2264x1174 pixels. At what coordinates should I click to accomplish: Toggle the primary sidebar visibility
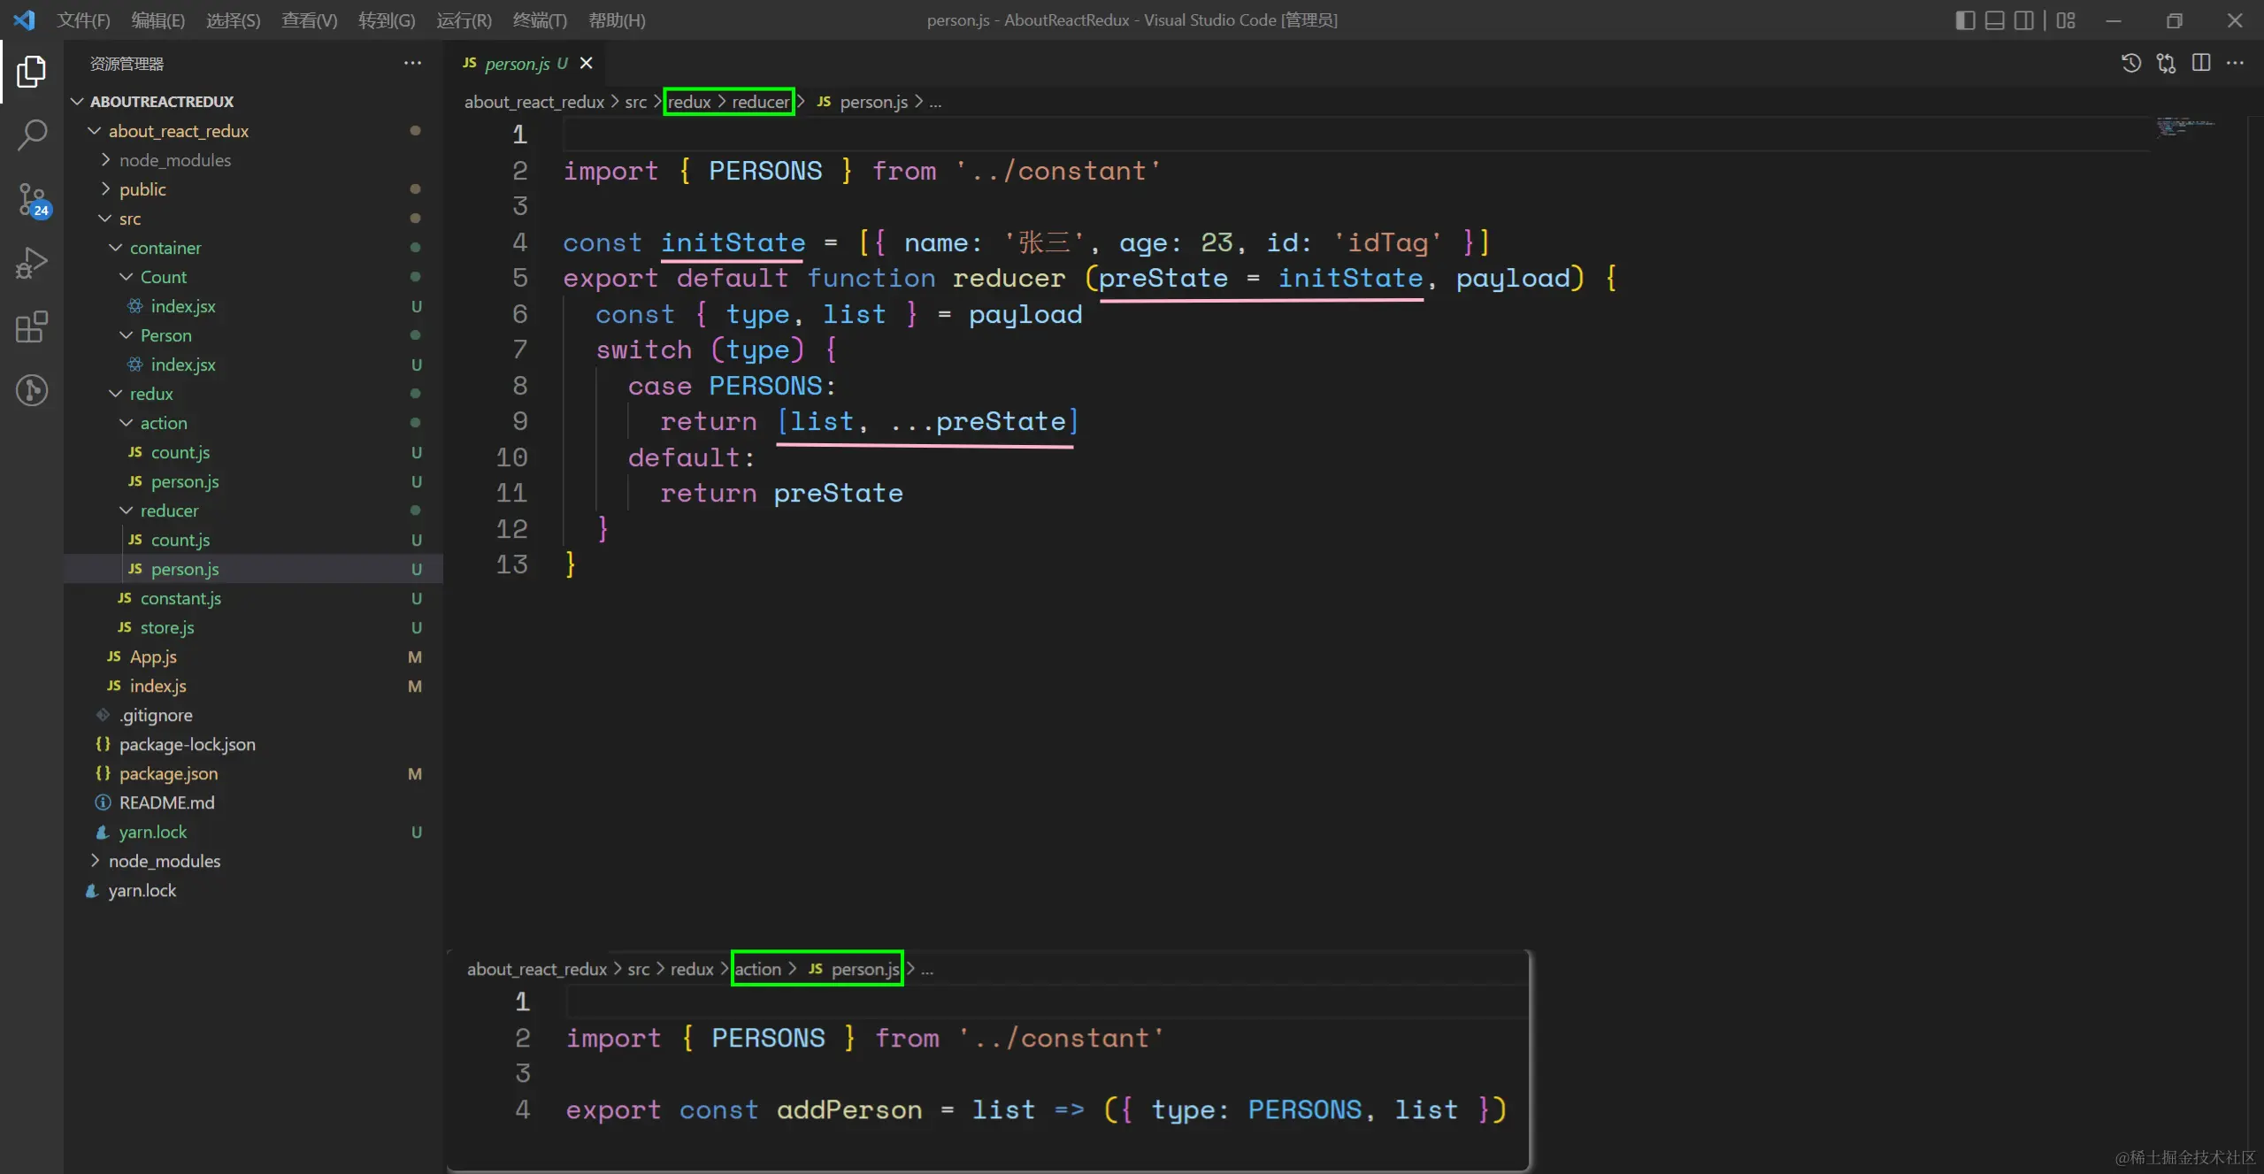[x=1964, y=20]
